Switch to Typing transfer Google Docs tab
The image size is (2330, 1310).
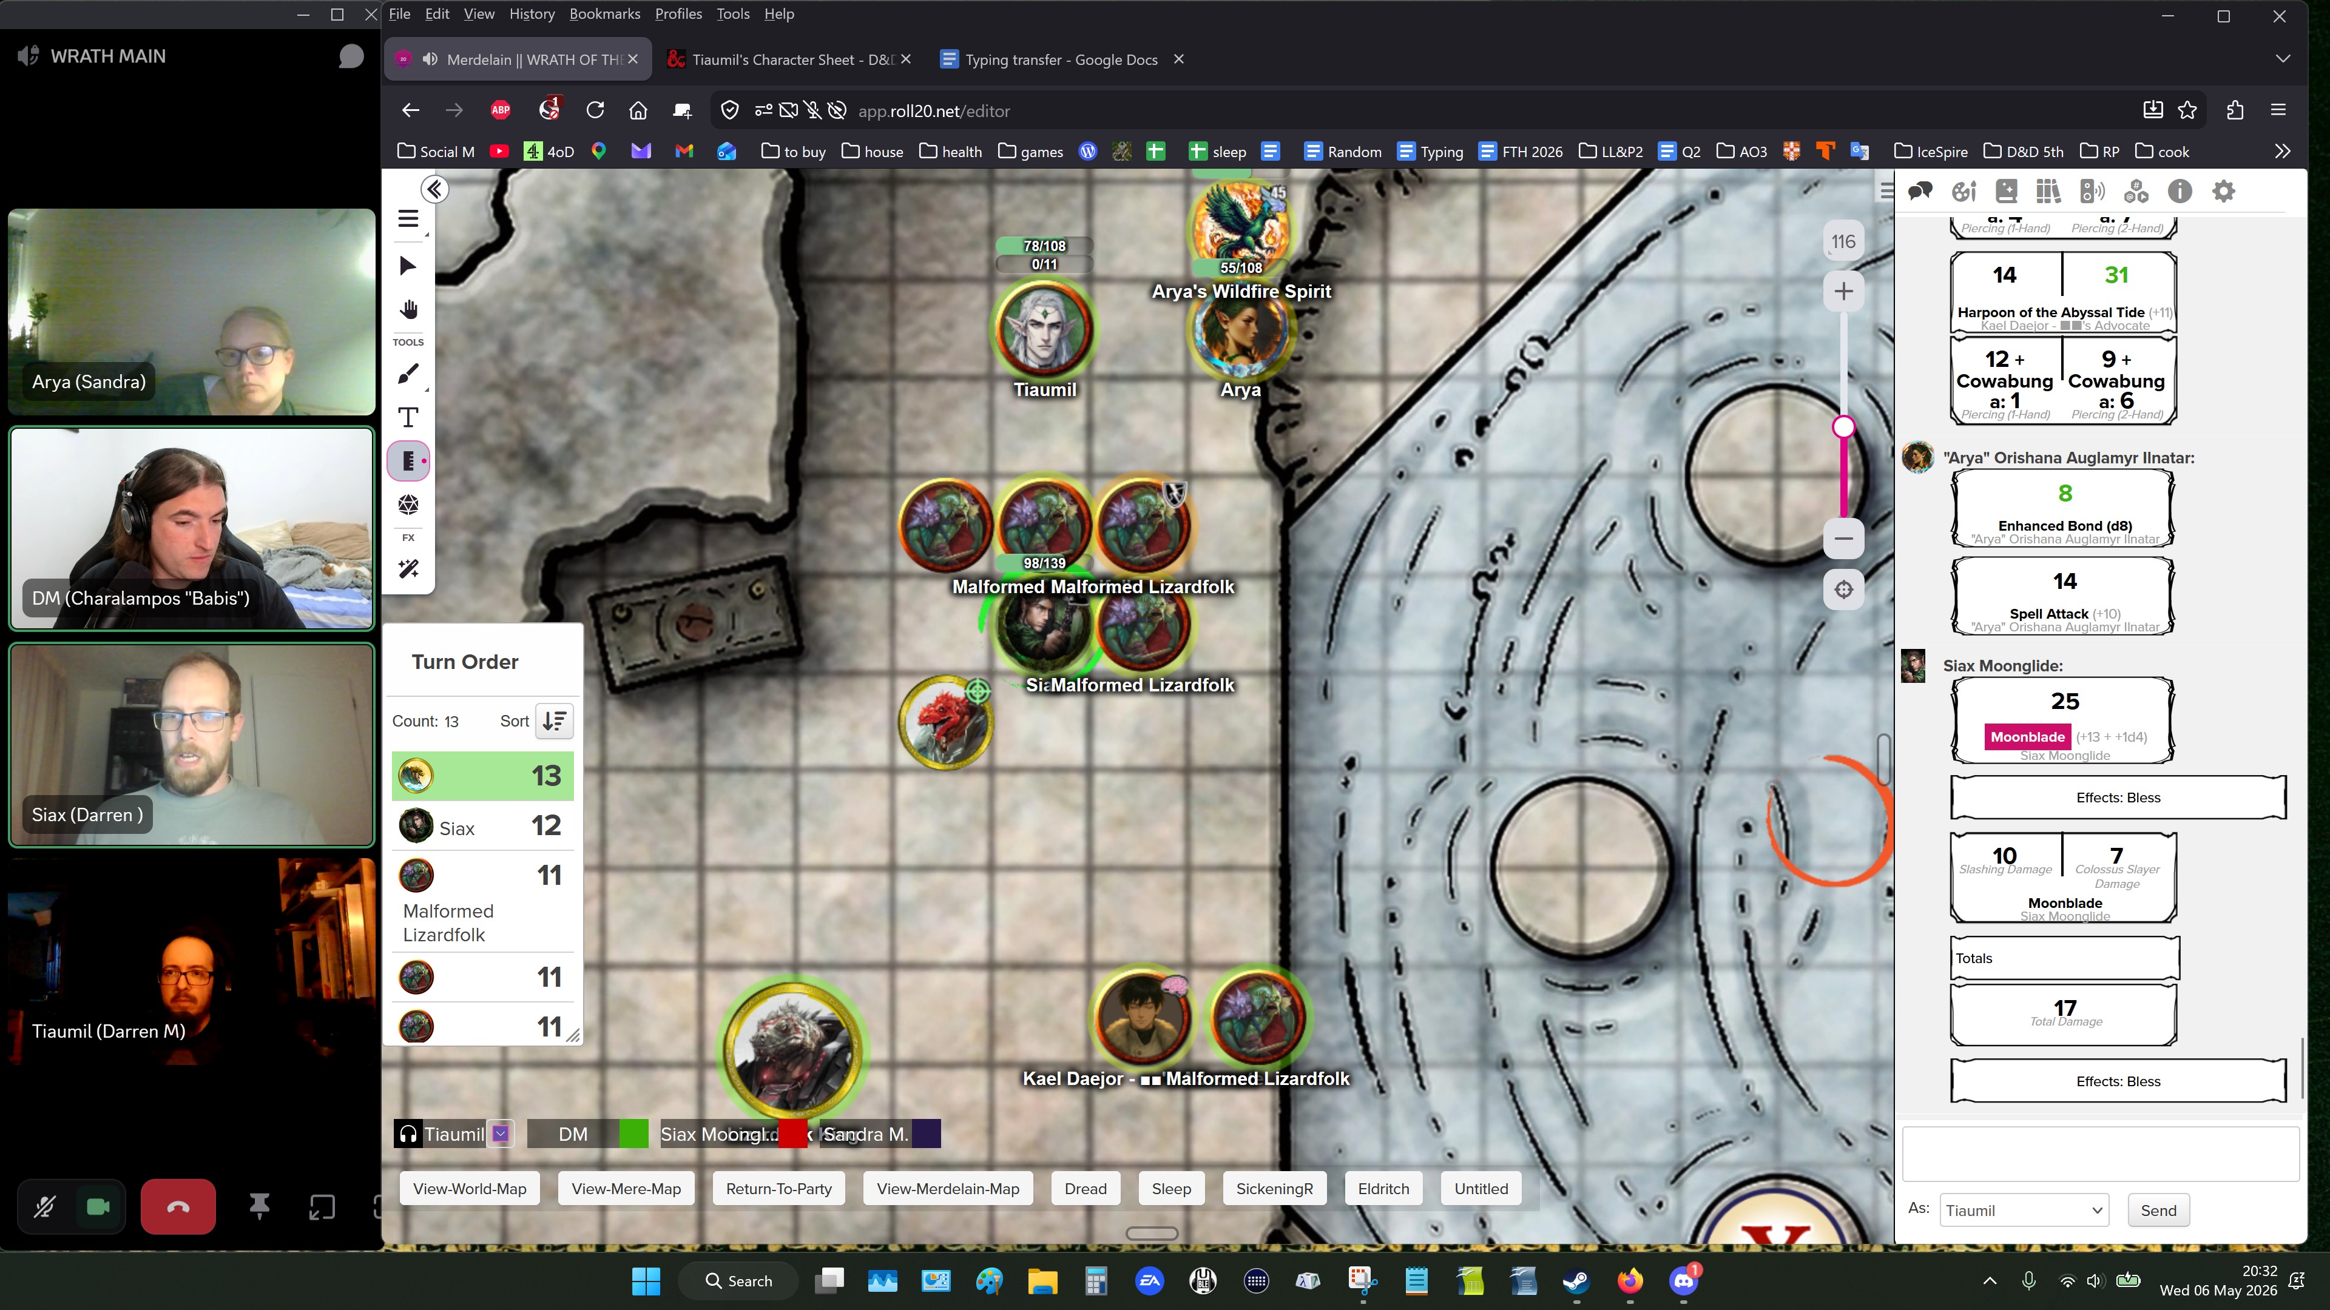[1061, 59]
